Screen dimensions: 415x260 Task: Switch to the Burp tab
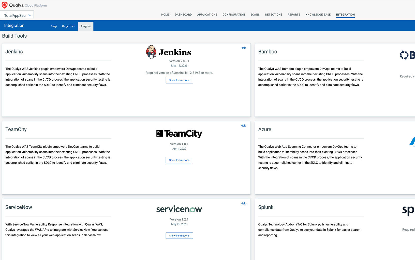(54, 26)
